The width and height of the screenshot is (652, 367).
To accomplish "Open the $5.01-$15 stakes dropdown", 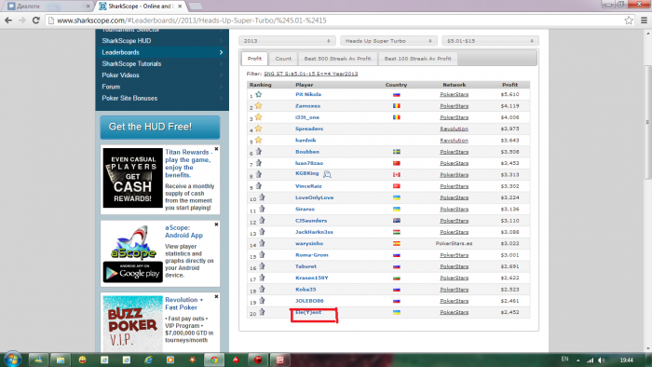I will pos(490,41).
